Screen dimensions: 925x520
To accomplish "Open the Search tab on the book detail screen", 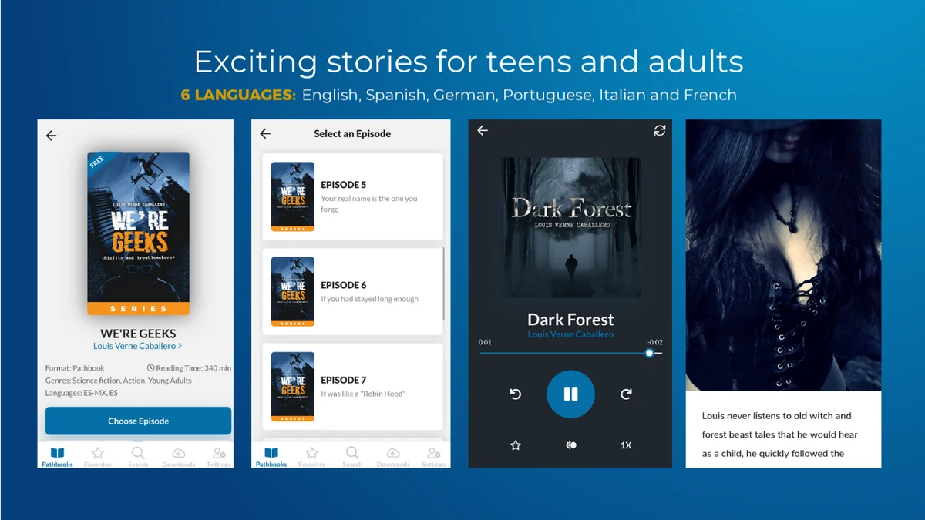I will pos(138,457).
